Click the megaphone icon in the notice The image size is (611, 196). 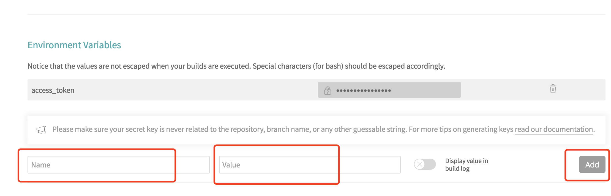tap(41, 130)
